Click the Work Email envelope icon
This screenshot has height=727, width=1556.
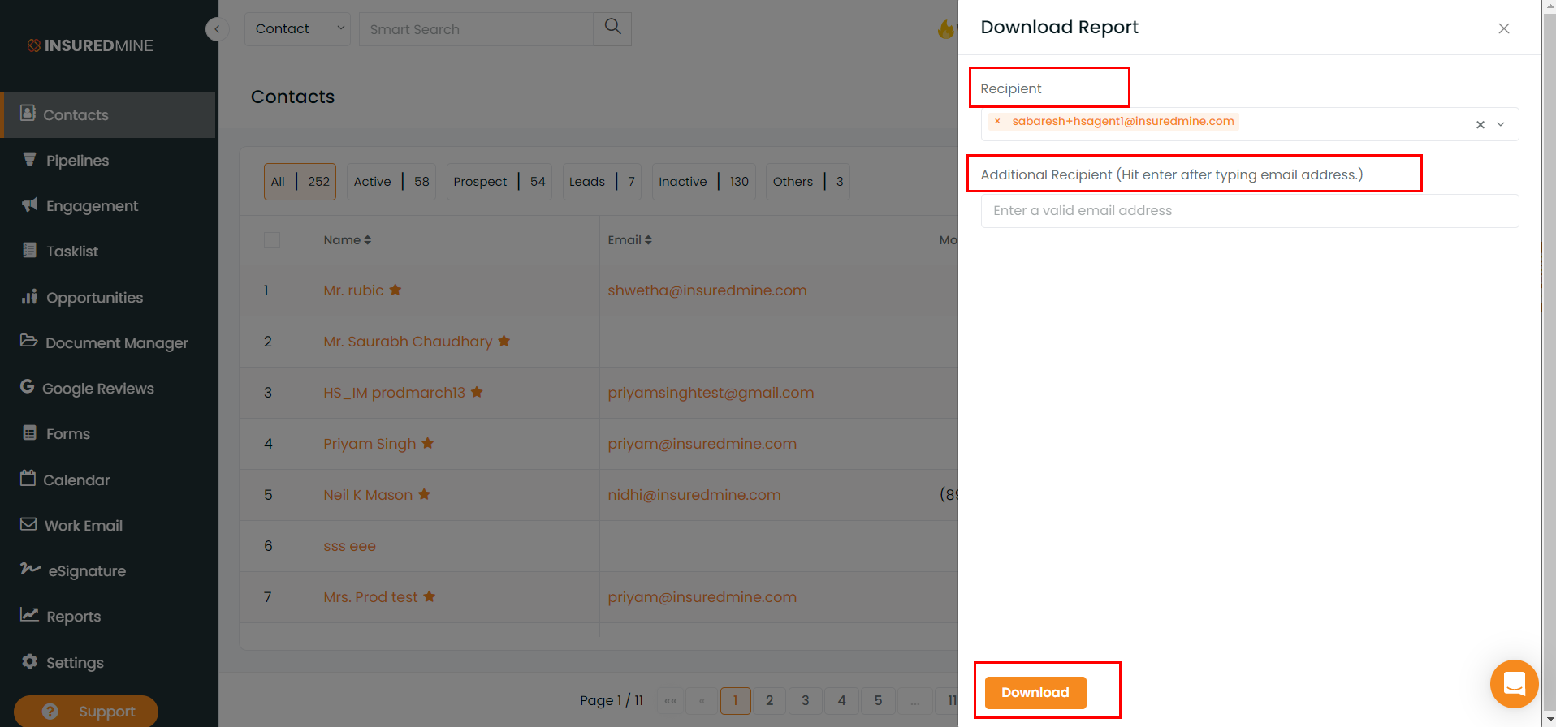pos(28,524)
